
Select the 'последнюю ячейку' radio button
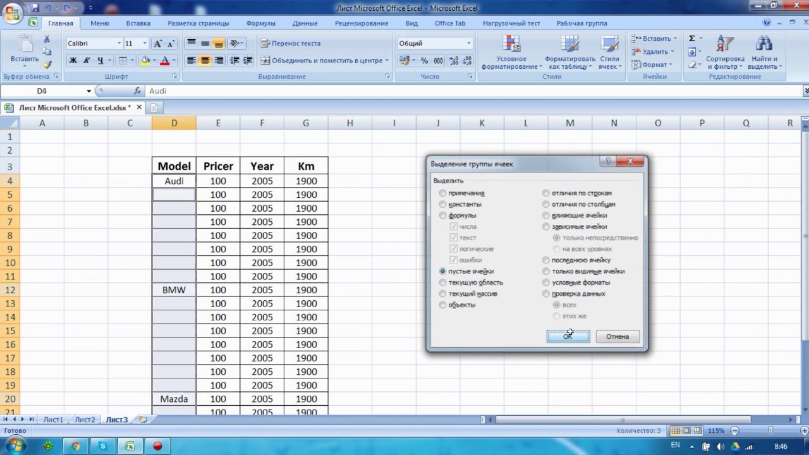[546, 260]
